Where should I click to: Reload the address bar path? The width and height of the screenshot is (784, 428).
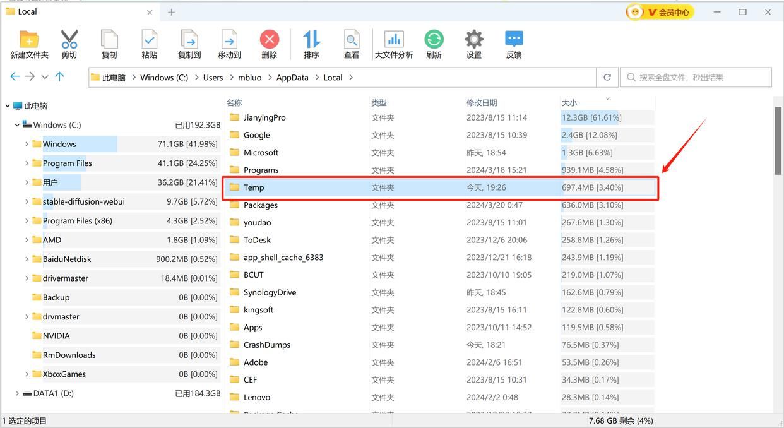tap(607, 77)
